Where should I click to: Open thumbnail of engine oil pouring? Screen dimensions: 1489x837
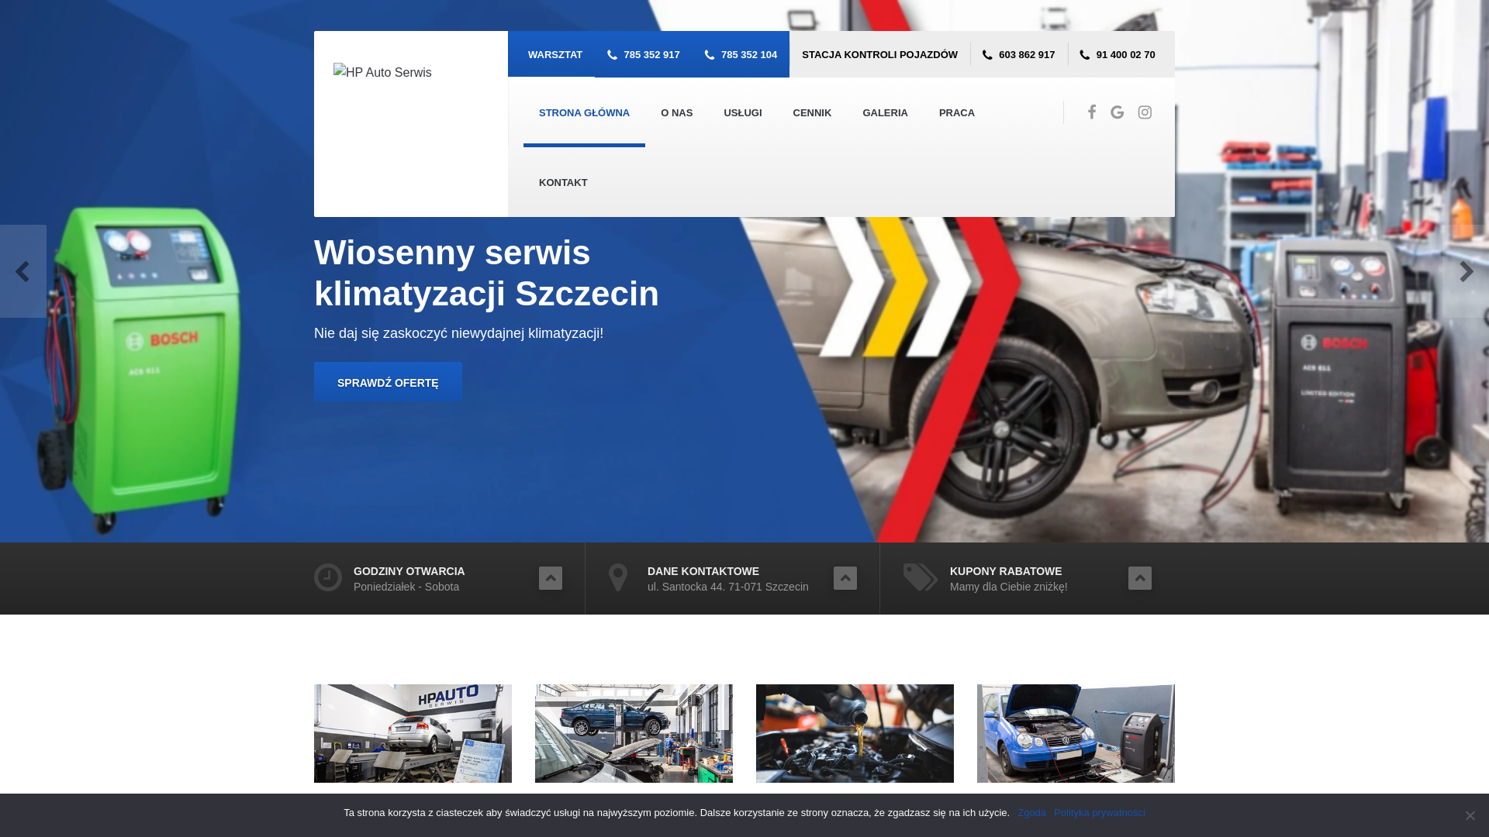[855, 733]
